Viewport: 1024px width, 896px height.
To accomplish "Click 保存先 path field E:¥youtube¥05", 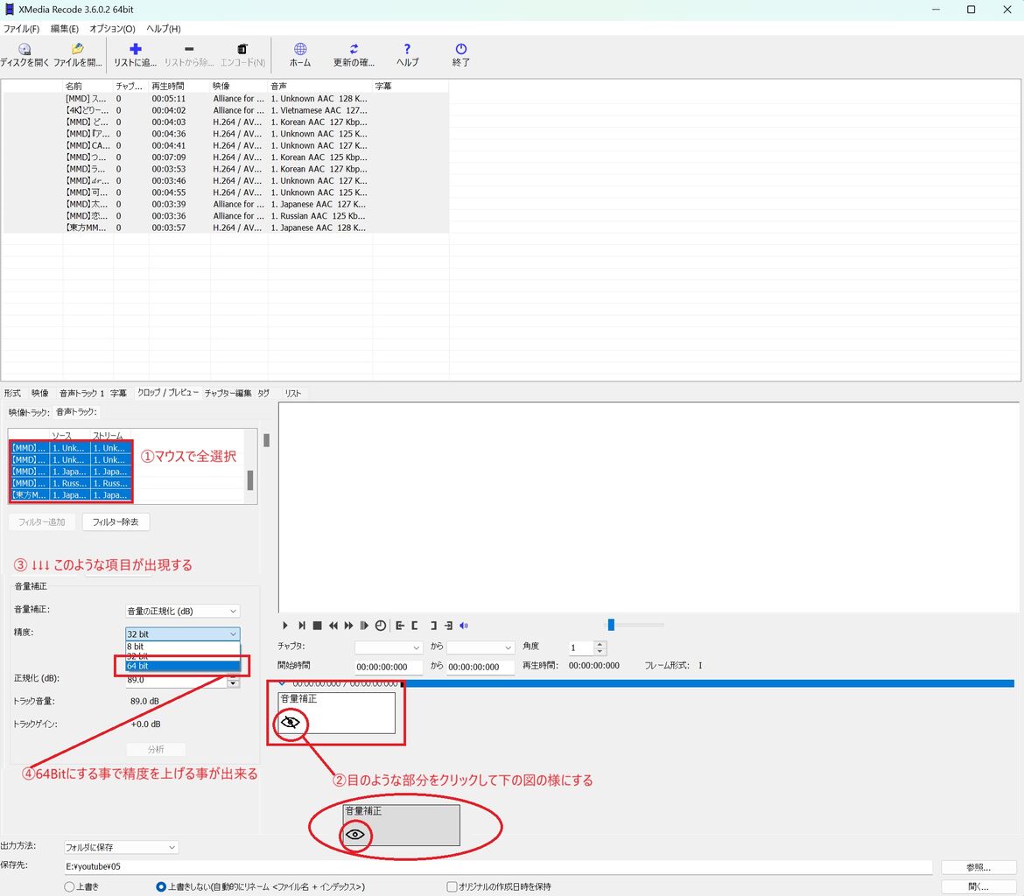I will point(498,866).
